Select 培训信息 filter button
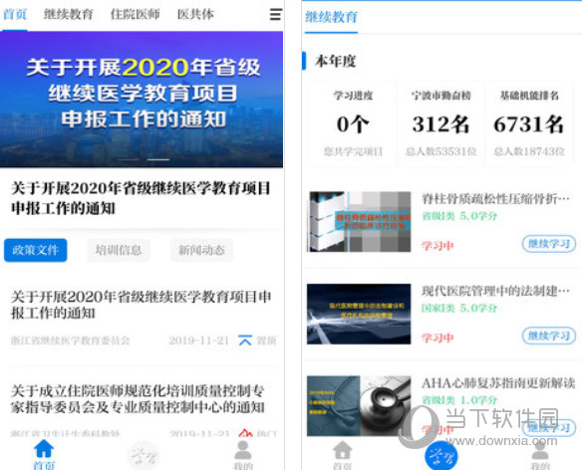Viewport: 582px width, 470px height. (x=119, y=250)
